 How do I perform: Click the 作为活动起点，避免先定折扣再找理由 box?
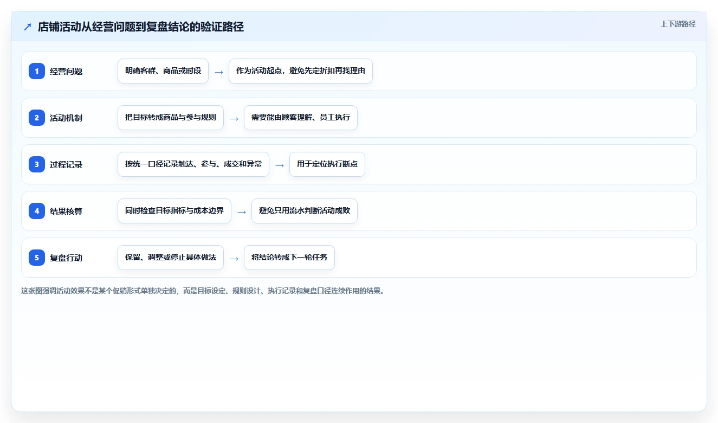(x=301, y=71)
